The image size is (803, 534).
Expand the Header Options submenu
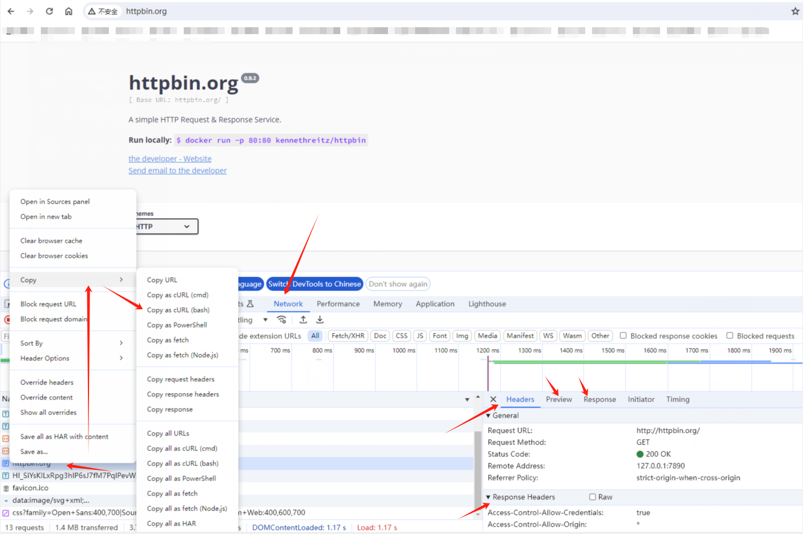point(73,359)
